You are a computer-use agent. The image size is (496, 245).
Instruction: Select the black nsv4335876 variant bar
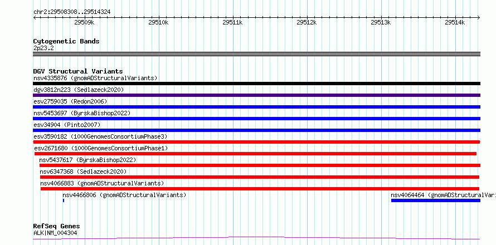click(256, 84)
